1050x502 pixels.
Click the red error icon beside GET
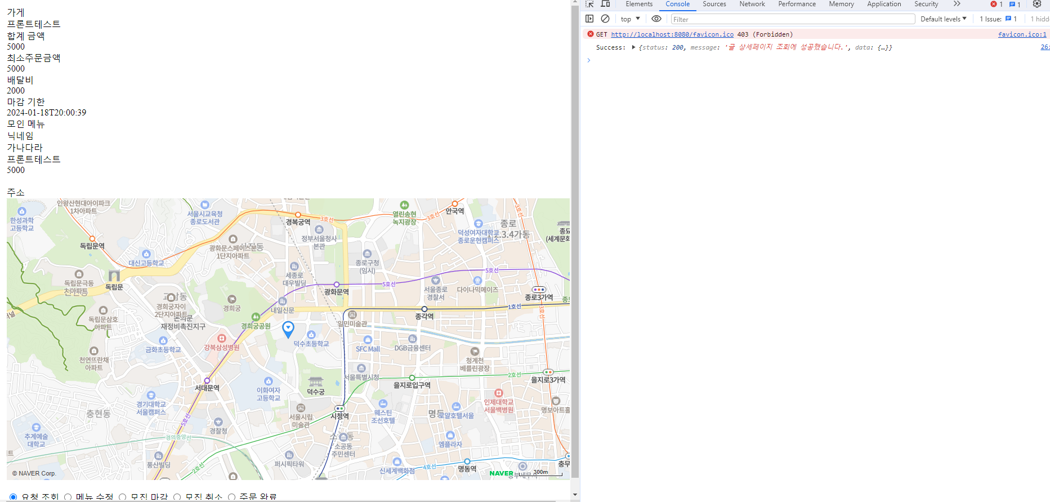(x=590, y=34)
